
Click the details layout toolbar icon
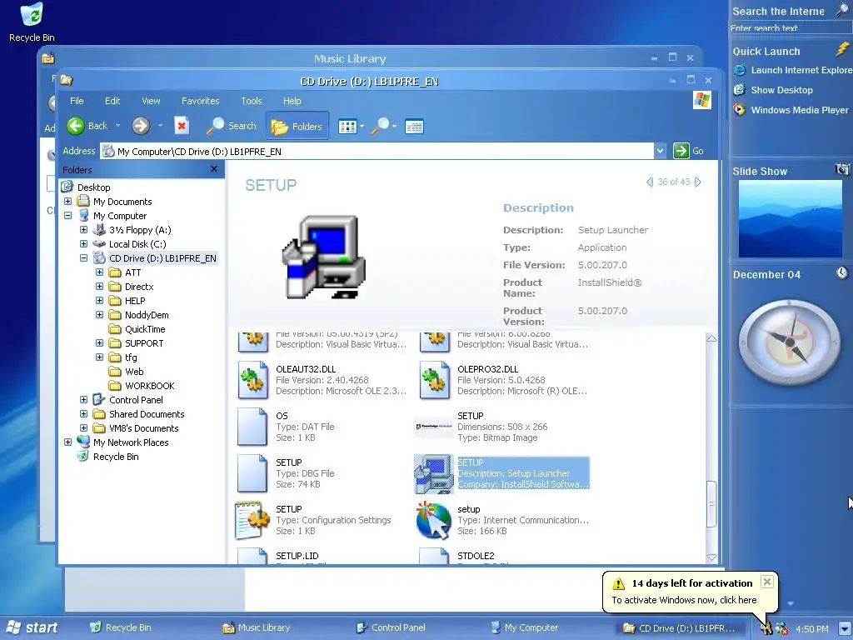click(414, 127)
